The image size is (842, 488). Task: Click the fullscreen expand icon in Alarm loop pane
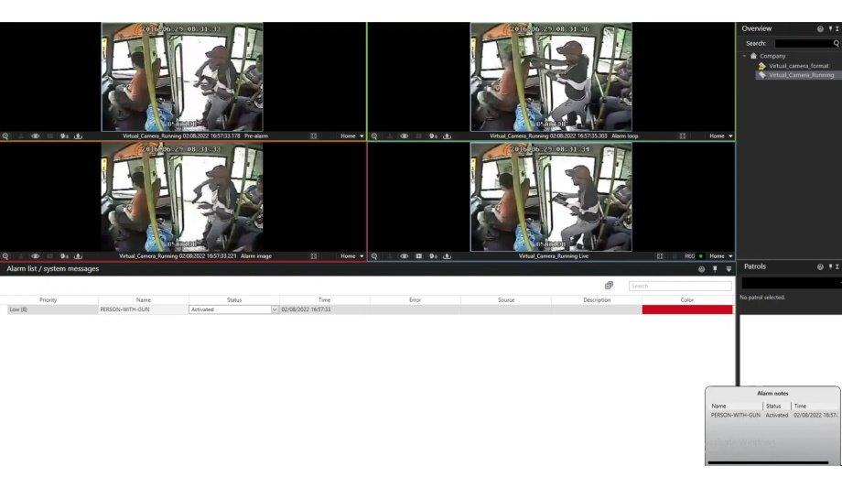click(683, 136)
